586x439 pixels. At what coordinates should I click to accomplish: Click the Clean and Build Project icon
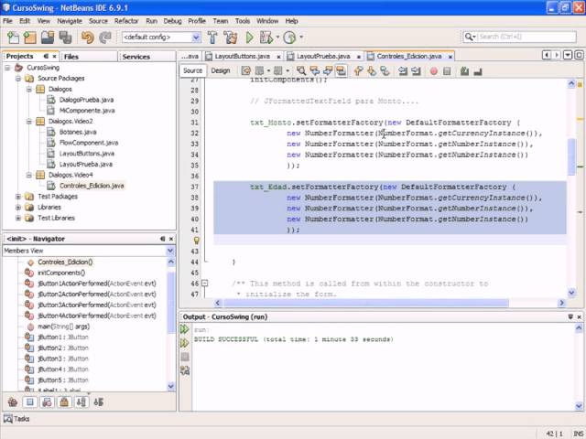coord(230,37)
